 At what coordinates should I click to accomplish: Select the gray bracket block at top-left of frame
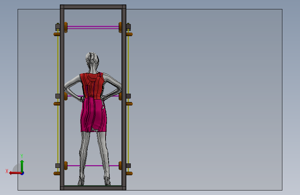pyautogui.click(x=58, y=27)
